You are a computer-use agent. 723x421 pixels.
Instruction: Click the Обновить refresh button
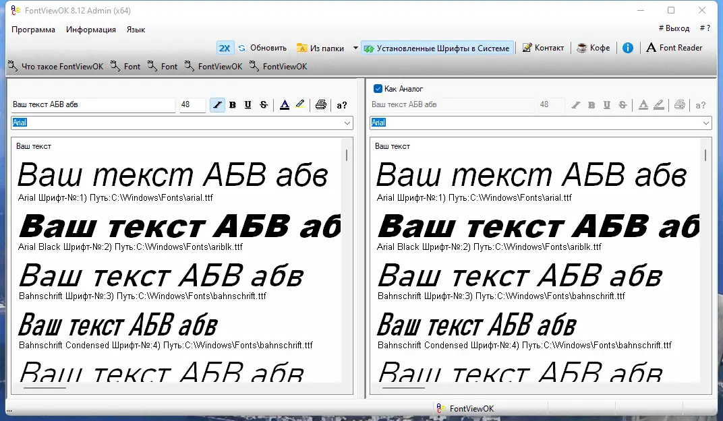262,48
